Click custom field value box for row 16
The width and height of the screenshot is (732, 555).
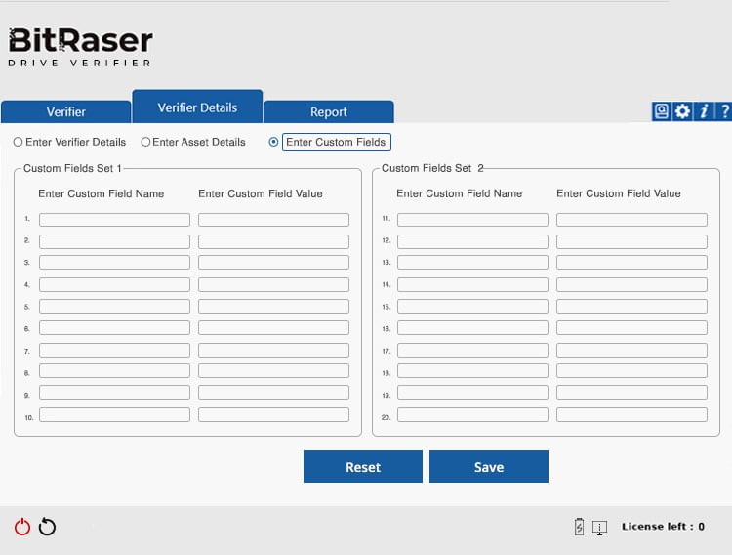click(631, 327)
